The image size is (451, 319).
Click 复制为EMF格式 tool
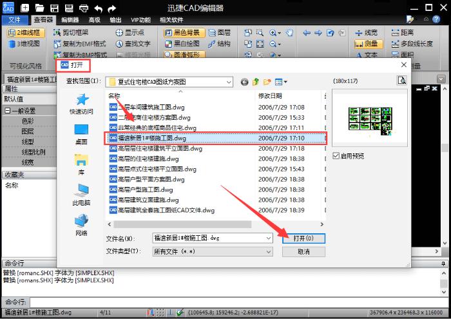80,44
